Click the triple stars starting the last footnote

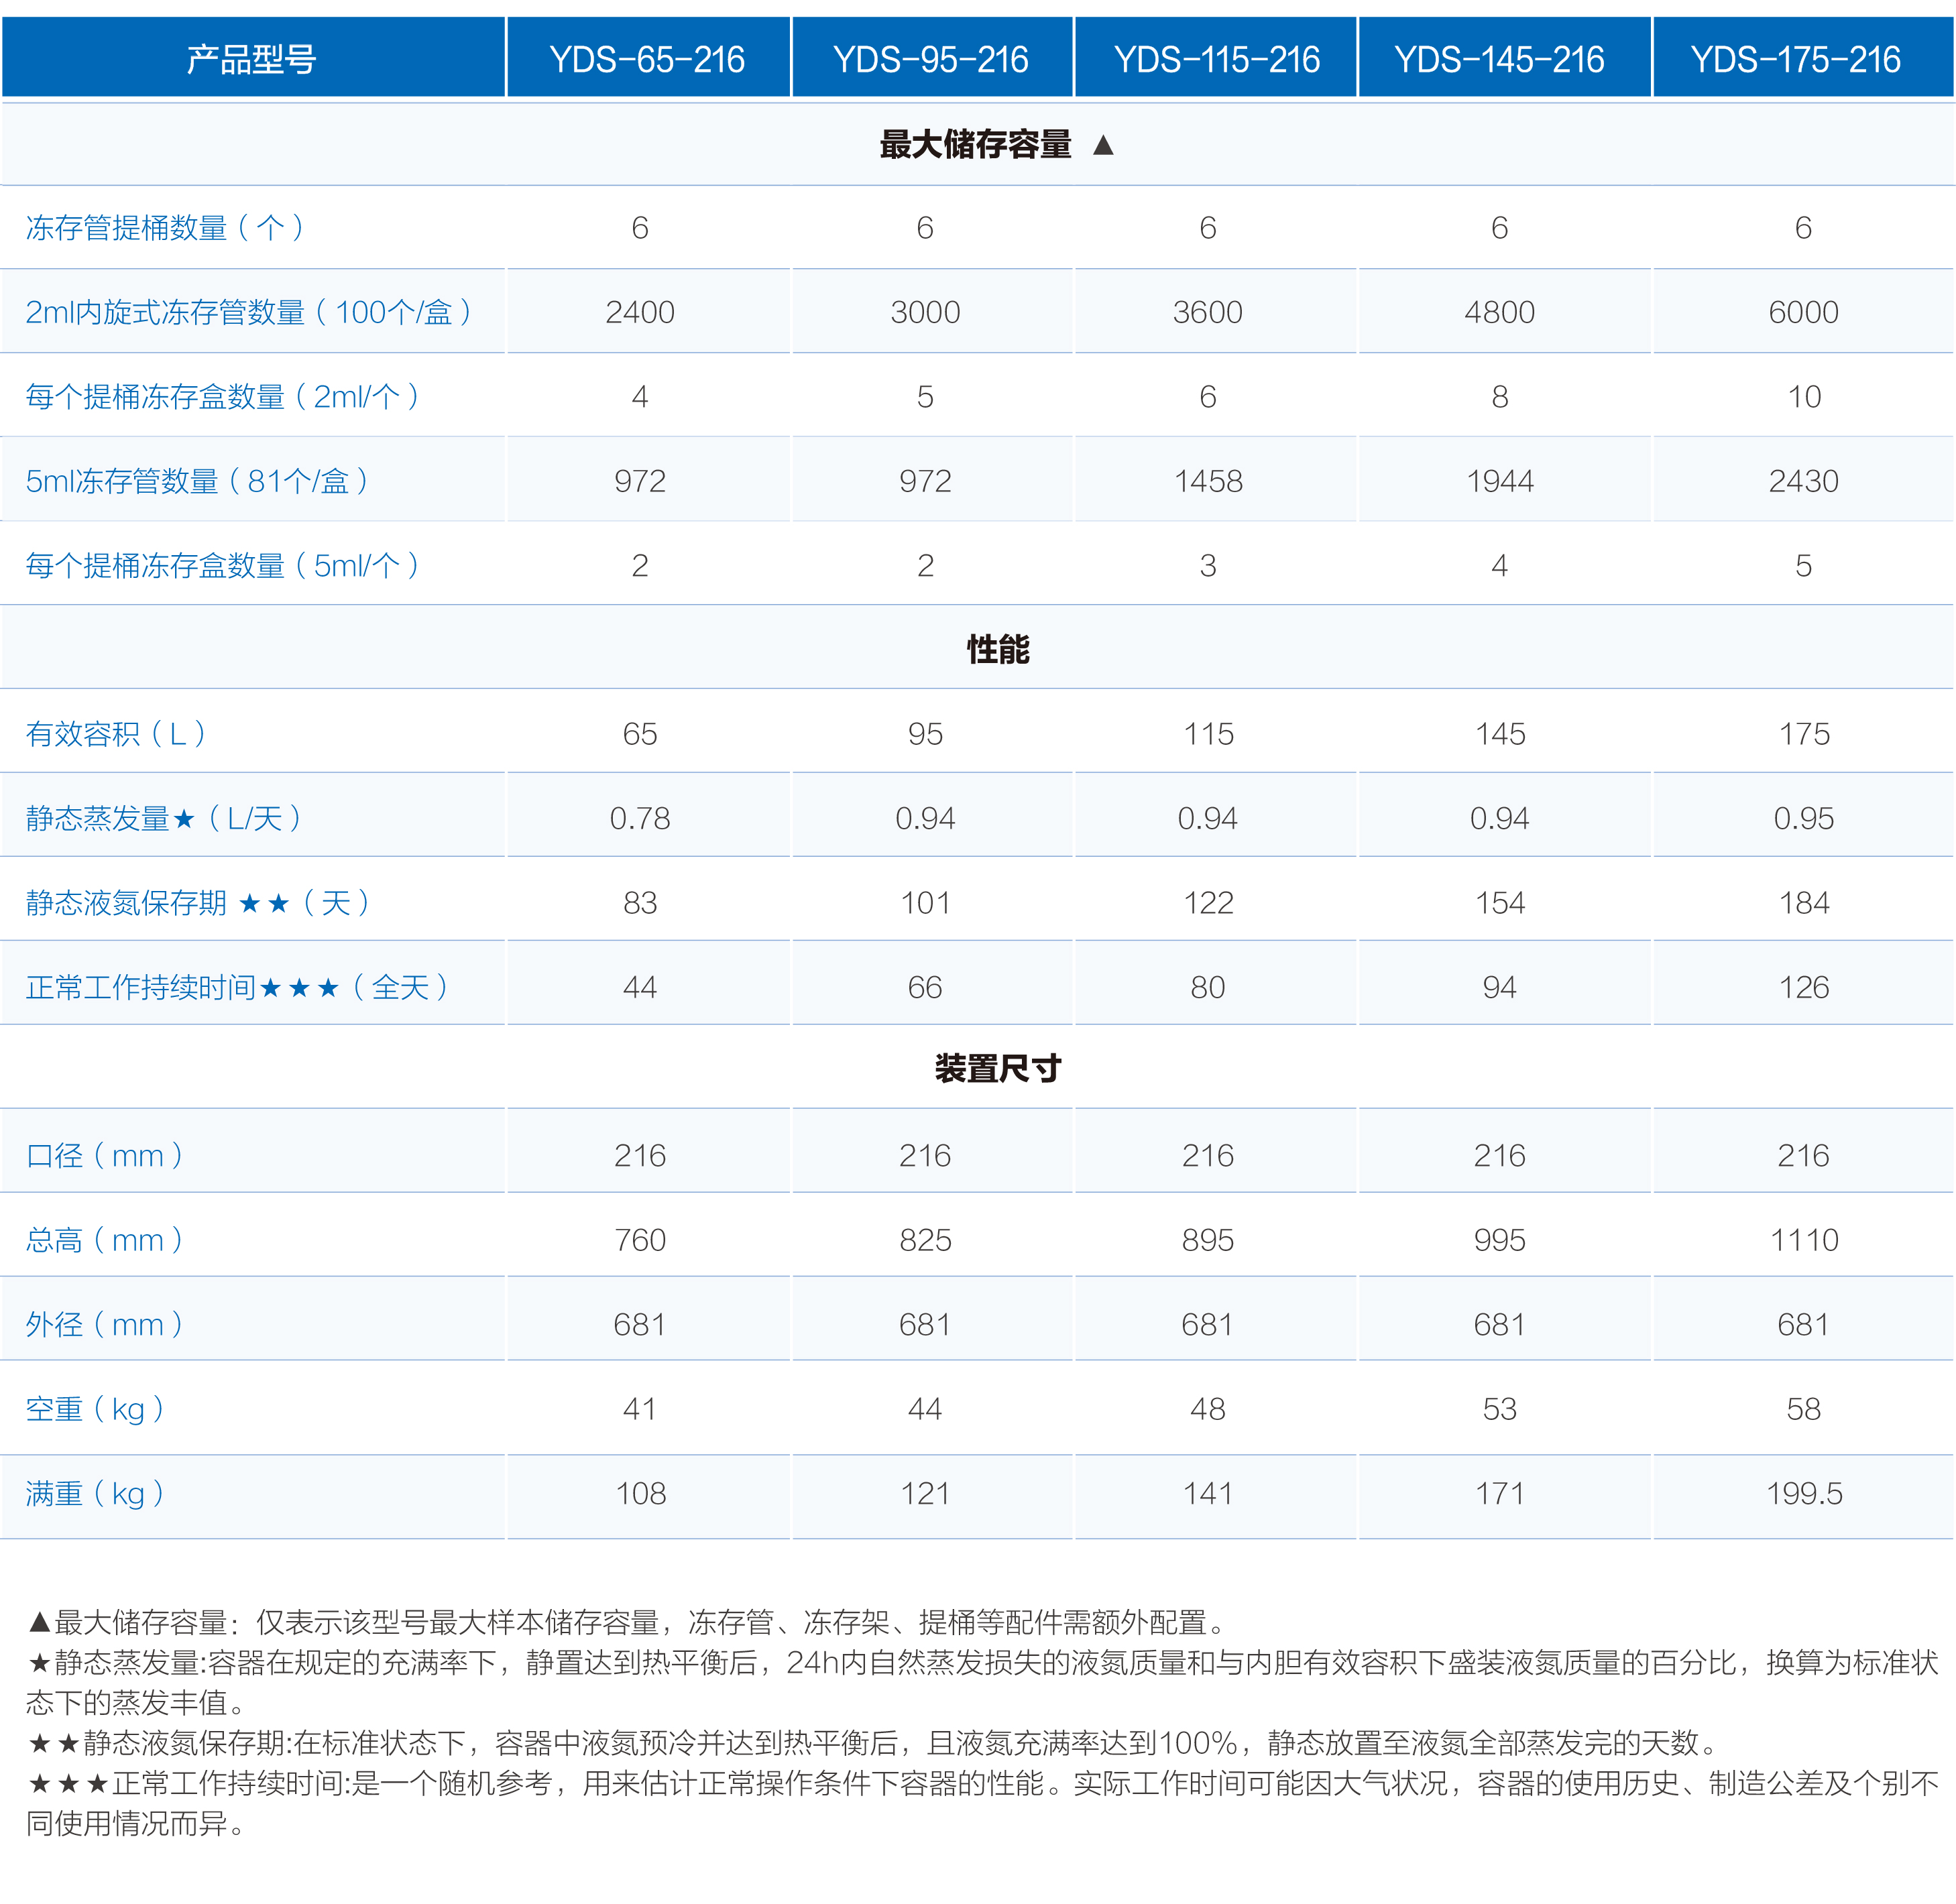[68, 1784]
